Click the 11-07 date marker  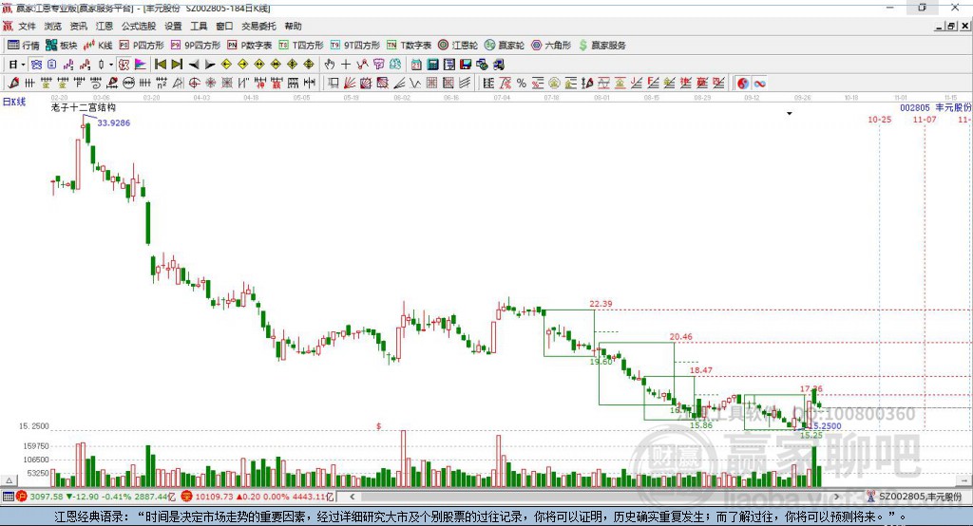[x=925, y=119]
